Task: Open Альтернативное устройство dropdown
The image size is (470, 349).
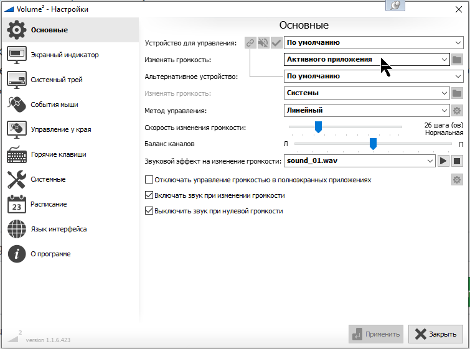Action: (374, 77)
